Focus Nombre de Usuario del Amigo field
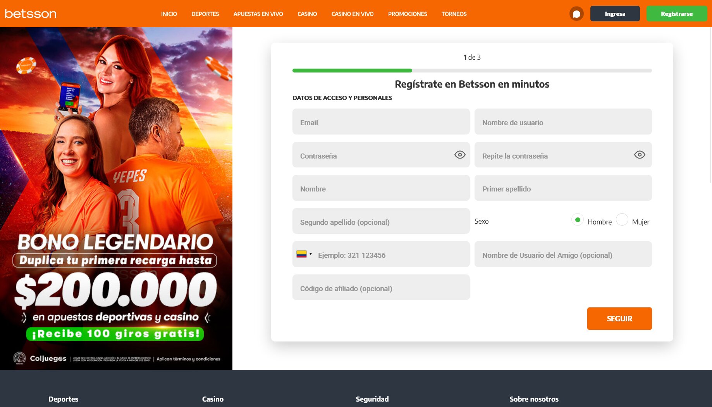 [563, 254]
